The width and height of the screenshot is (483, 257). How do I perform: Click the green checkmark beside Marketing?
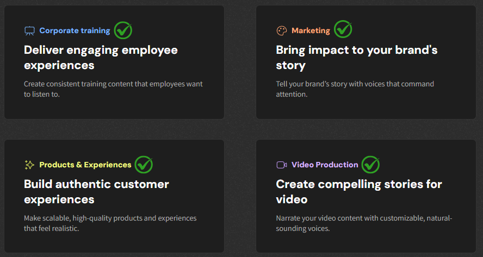point(343,29)
